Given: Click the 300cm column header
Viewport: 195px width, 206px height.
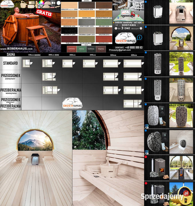Looking at the screenshot, I should pos(113,54).
